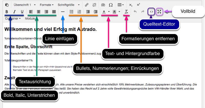The image size is (205, 108).
Task: Switch editor to fullscreen mode
Action: [159, 12]
